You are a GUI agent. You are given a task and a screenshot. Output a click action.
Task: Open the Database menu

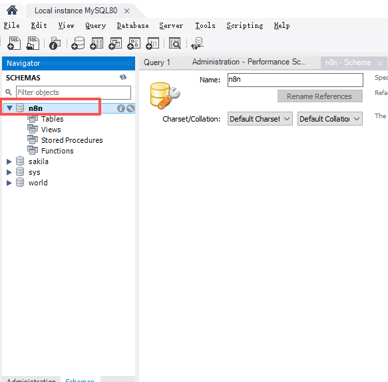[133, 25]
